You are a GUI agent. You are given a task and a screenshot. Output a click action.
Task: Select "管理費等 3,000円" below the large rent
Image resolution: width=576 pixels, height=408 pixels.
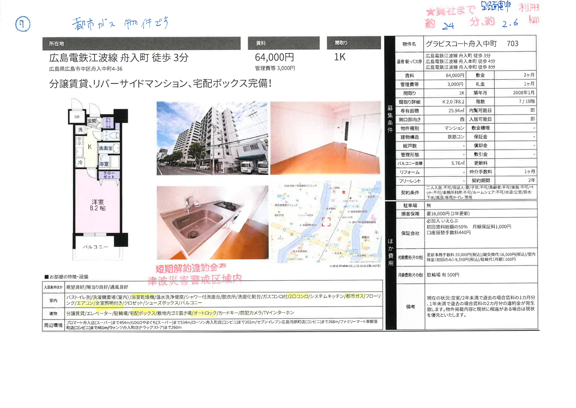(x=275, y=68)
